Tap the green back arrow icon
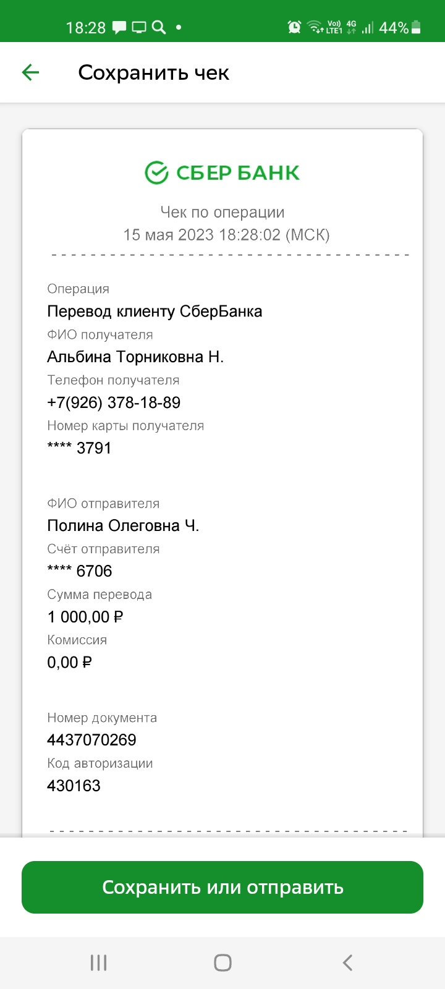445x989 pixels. [x=30, y=73]
